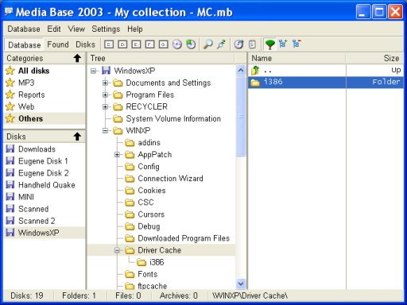Select the Web category

point(45,106)
